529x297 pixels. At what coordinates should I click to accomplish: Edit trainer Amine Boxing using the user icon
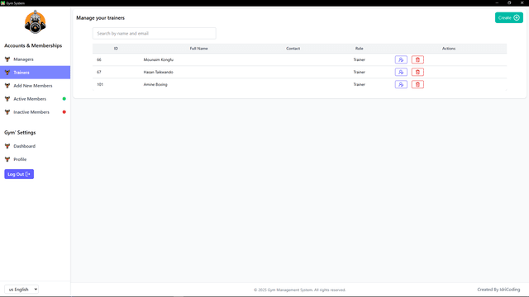[x=401, y=84]
